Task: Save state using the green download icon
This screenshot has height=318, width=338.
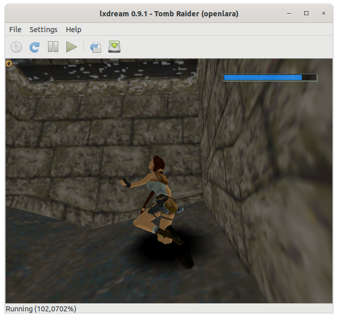Action: click(x=114, y=47)
